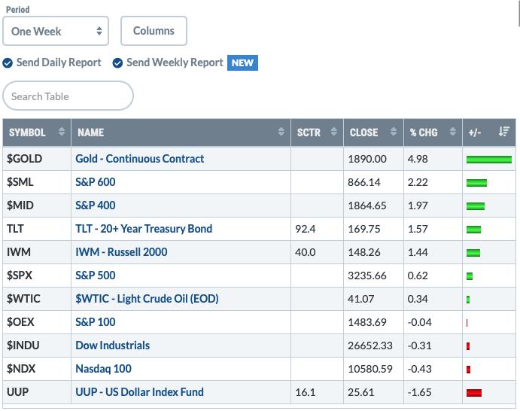Click the percent change -1.65
This screenshot has width=520, height=411.
coord(419,392)
